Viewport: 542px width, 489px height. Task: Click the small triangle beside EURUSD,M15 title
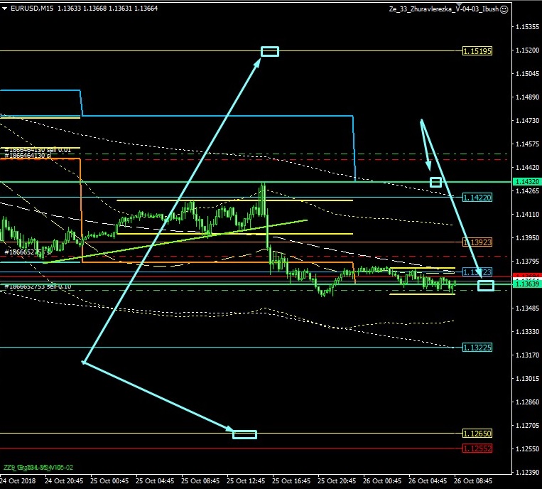5,9
